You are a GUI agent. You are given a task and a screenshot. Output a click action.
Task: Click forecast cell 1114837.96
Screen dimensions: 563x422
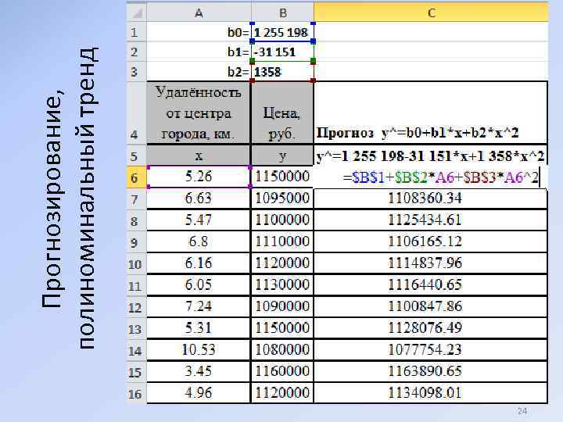[431, 263]
